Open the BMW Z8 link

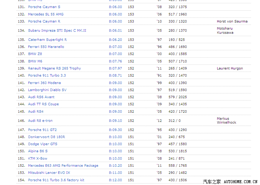(x=35, y=54)
